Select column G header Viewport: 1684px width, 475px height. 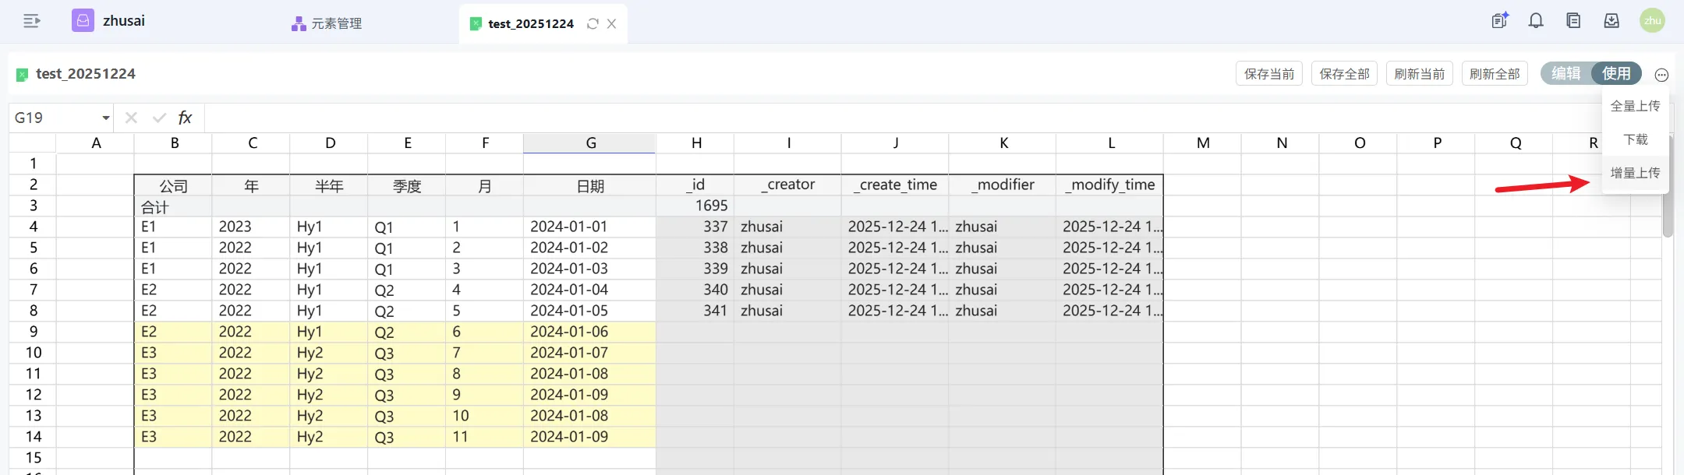click(589, 142)
